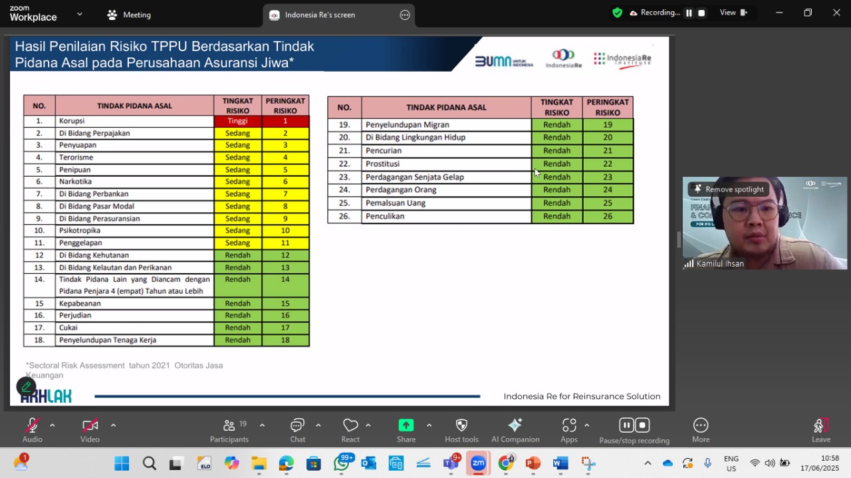Open the AI Companion sparkle icon

coord(515,430)
